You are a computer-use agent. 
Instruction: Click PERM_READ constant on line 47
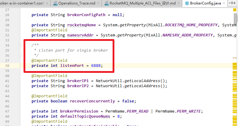pos(138,111)
